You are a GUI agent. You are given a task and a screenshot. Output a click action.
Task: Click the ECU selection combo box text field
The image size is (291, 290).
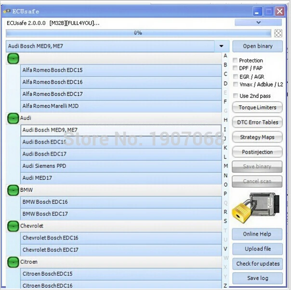(110, 46)
